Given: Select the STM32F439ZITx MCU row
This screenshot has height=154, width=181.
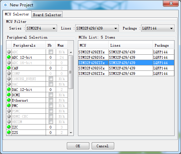Looking at the screenshot, I should [x=126, y=73].
